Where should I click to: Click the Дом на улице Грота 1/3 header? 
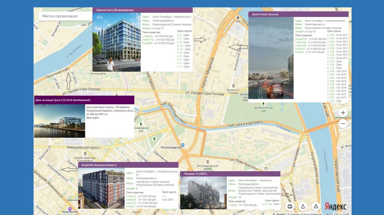84,100
